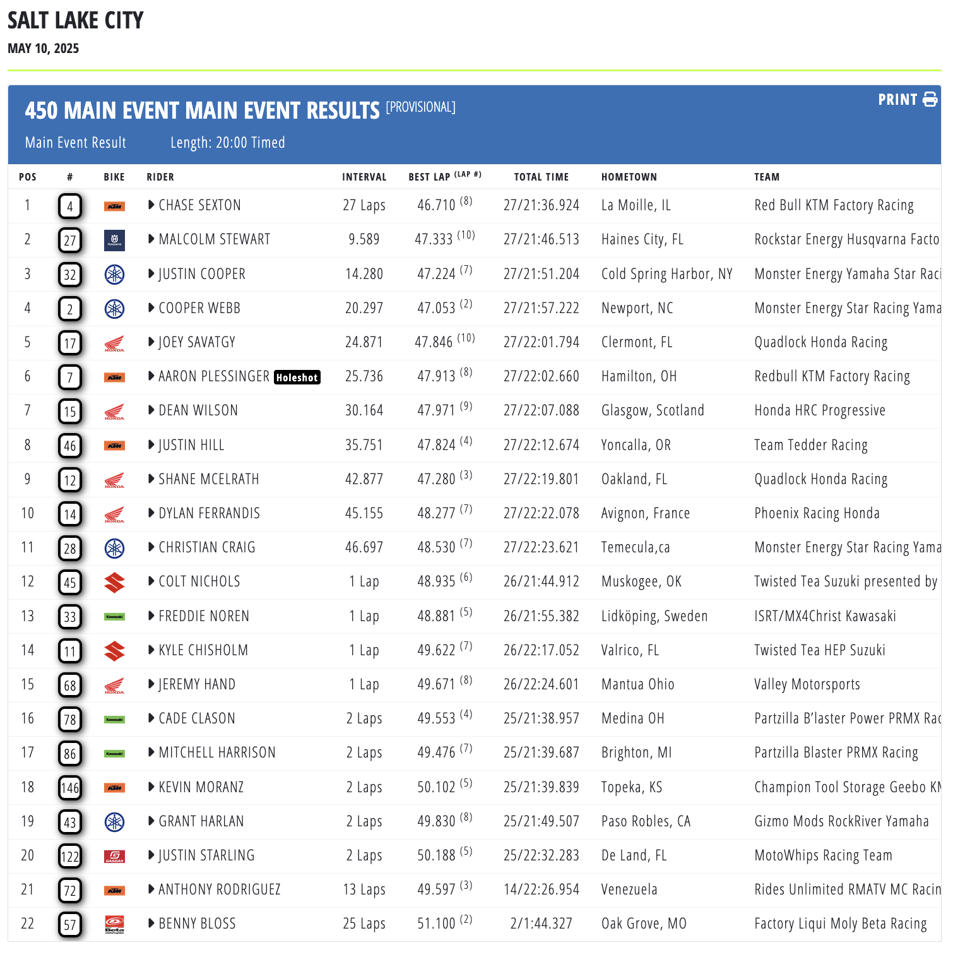The height and width of the screenshot is (957, 953).
Task: Click hometown Cold Spring Harbor, NY
Action: click(x=667, y=274)
